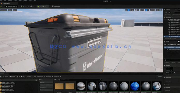Toggle the Static Mesh asset filter
Screen dimensions: 180x93
46,87
